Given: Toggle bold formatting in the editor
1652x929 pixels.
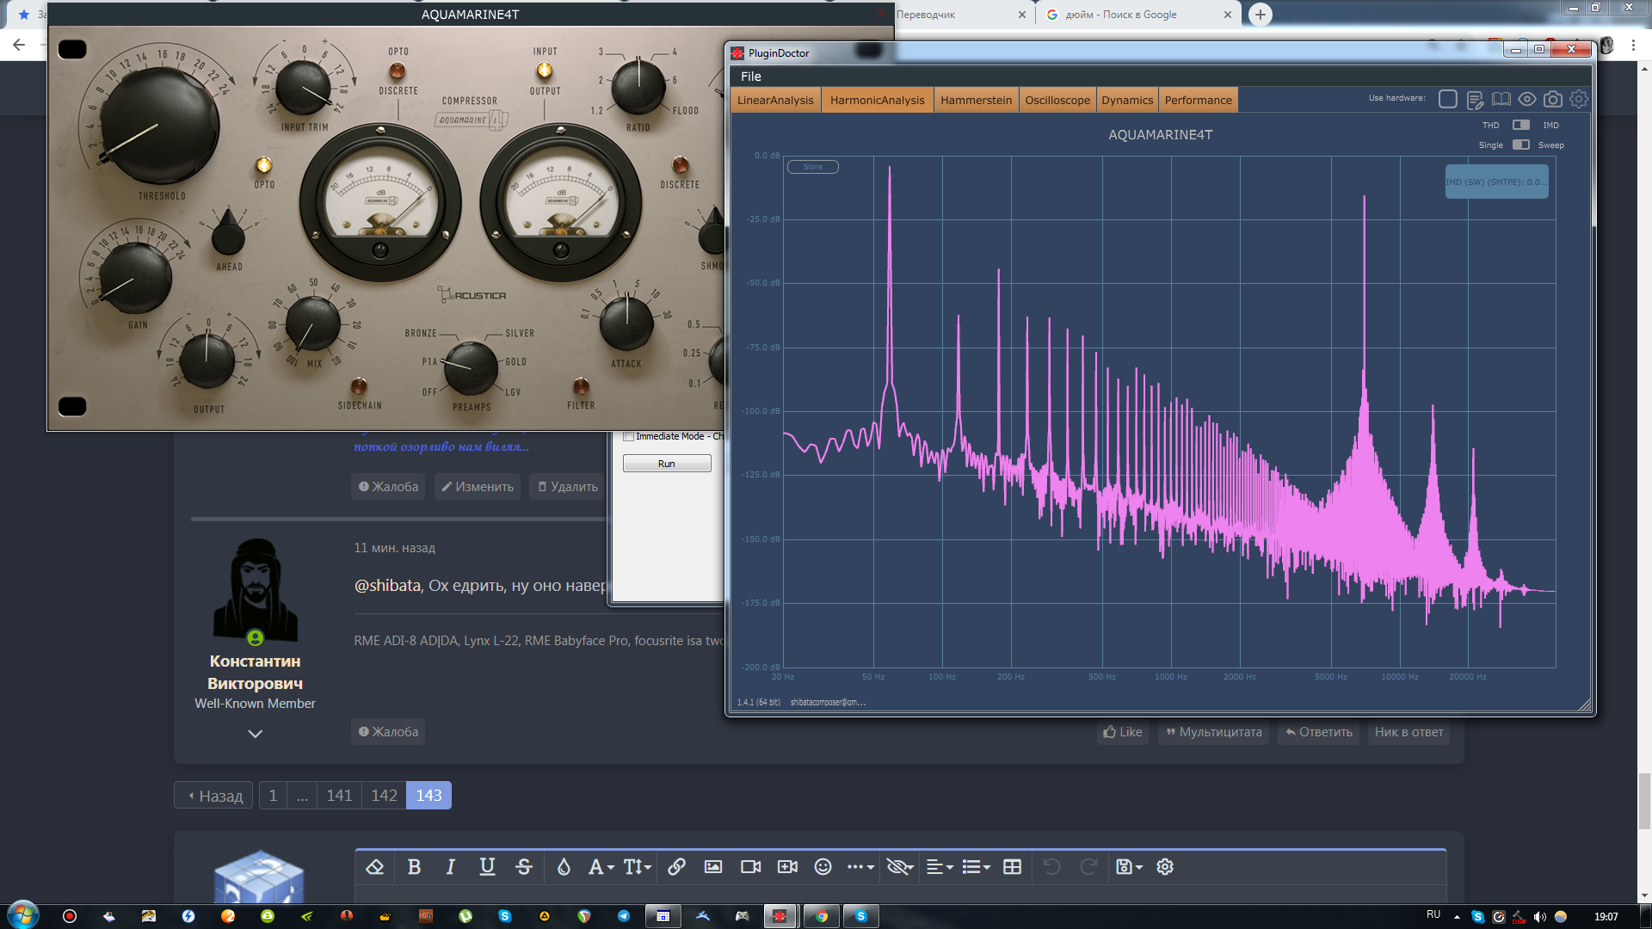Looking at the screenshot, I should [x=414, y=866].
